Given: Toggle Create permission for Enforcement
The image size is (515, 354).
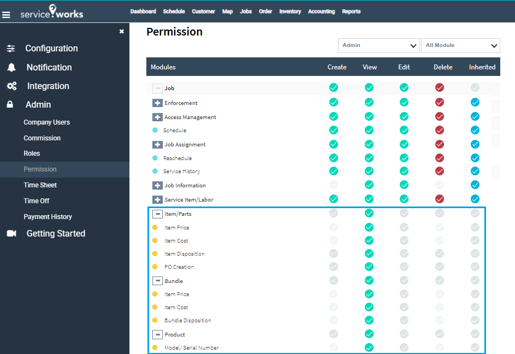Looking at the screenshot, I should tap(334, 102).
